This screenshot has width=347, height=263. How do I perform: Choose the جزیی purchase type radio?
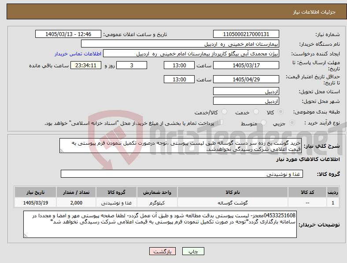click(x=292, y=123)
